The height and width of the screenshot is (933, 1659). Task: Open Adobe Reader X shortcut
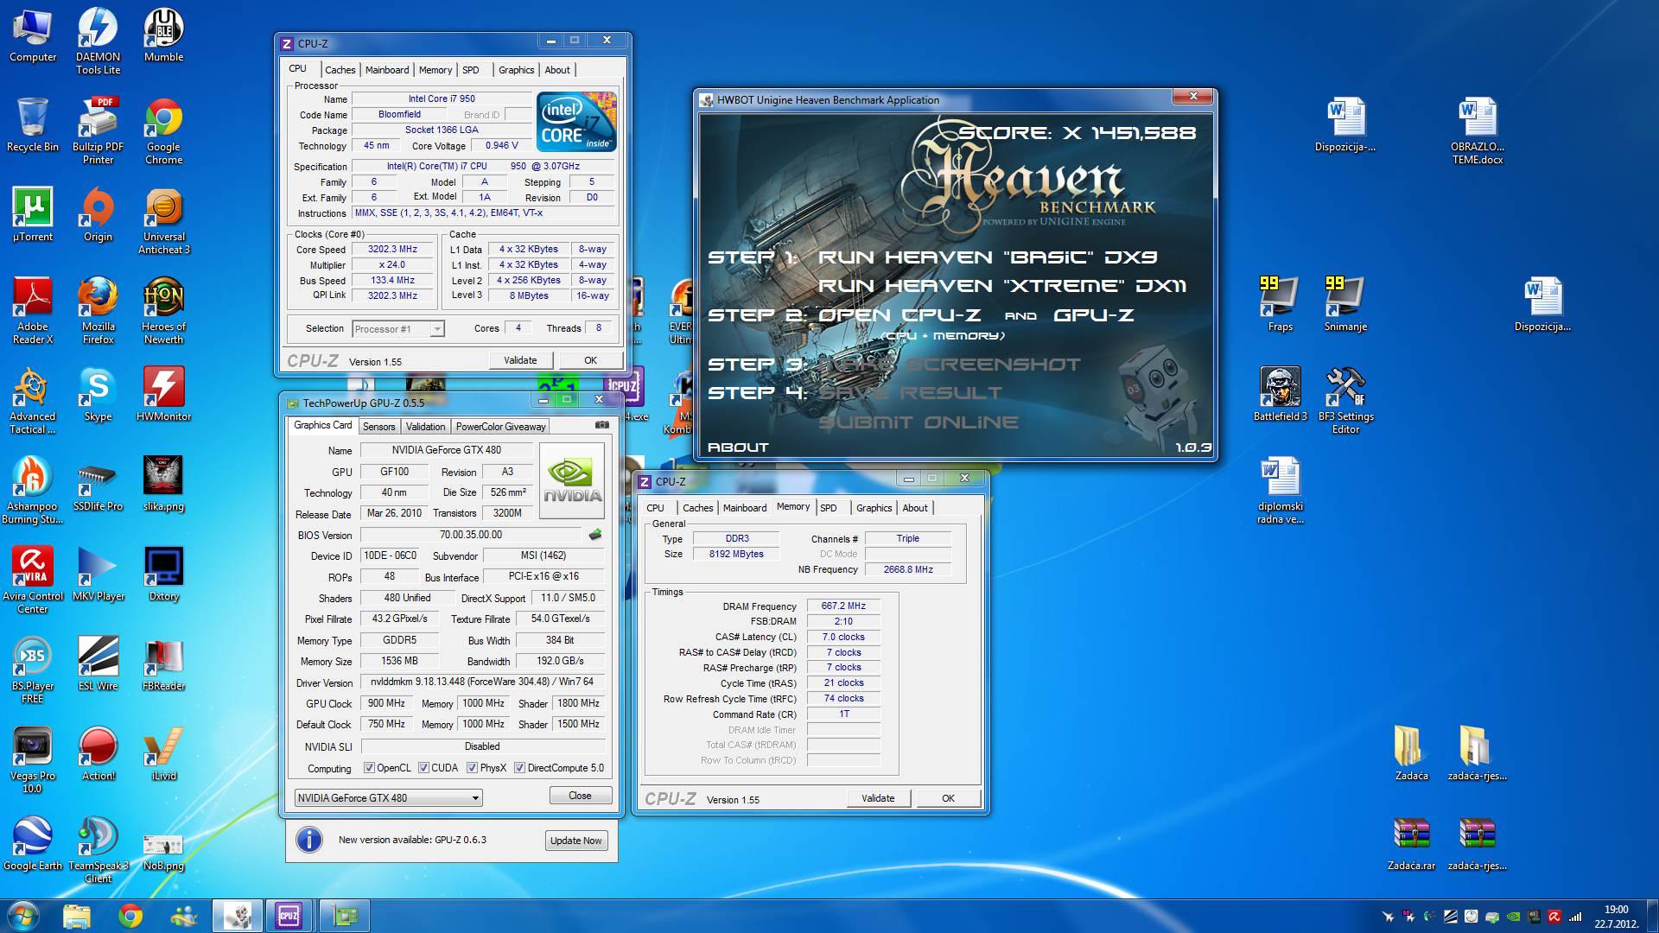tap(32, 310)
